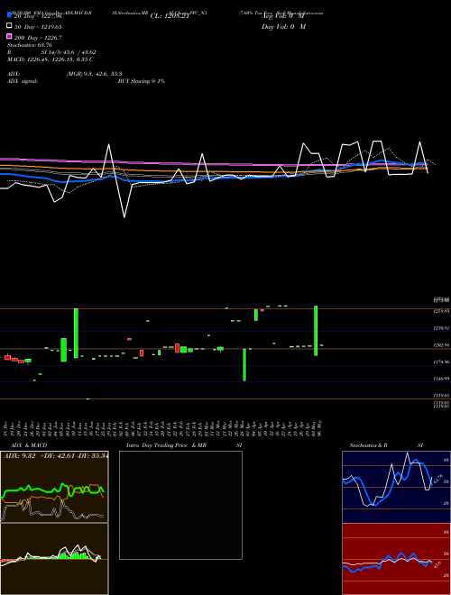451x595 pixels.
Task: Click the 'Intra Day Trading Price & MR' title
Action: point(166,445)
